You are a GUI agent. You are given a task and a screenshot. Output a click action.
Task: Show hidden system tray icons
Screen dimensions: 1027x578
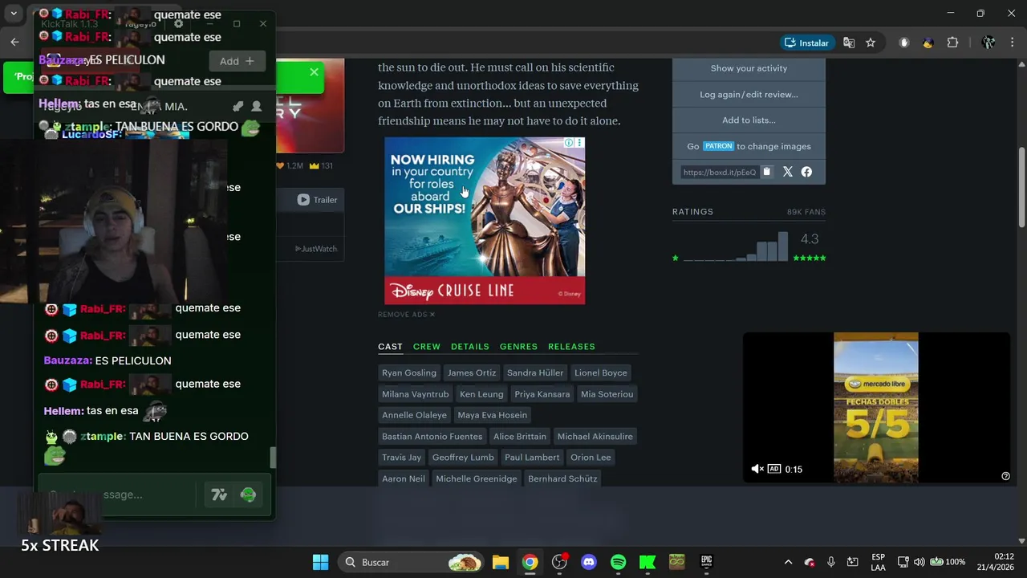click(x=788, y=562)
